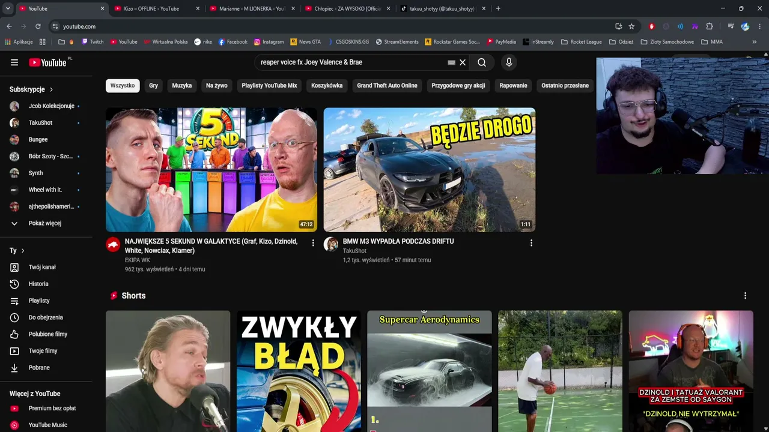
Task: Open the red hand ad-blocker extension
Action: point(652,26)
